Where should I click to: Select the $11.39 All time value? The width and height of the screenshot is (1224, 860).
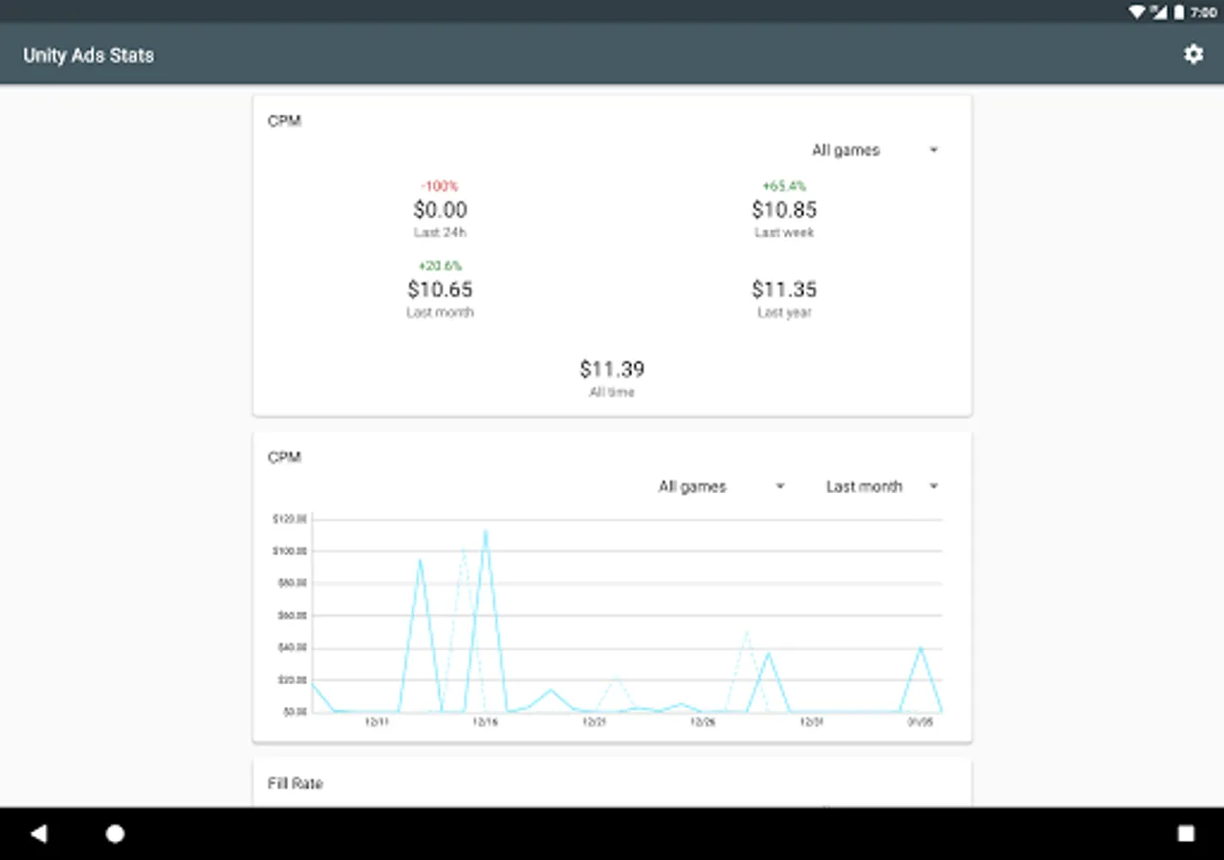pos(612,369)
